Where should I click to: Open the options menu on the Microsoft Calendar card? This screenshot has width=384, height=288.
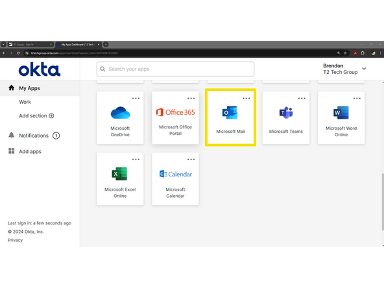click(x=191, y=159)
